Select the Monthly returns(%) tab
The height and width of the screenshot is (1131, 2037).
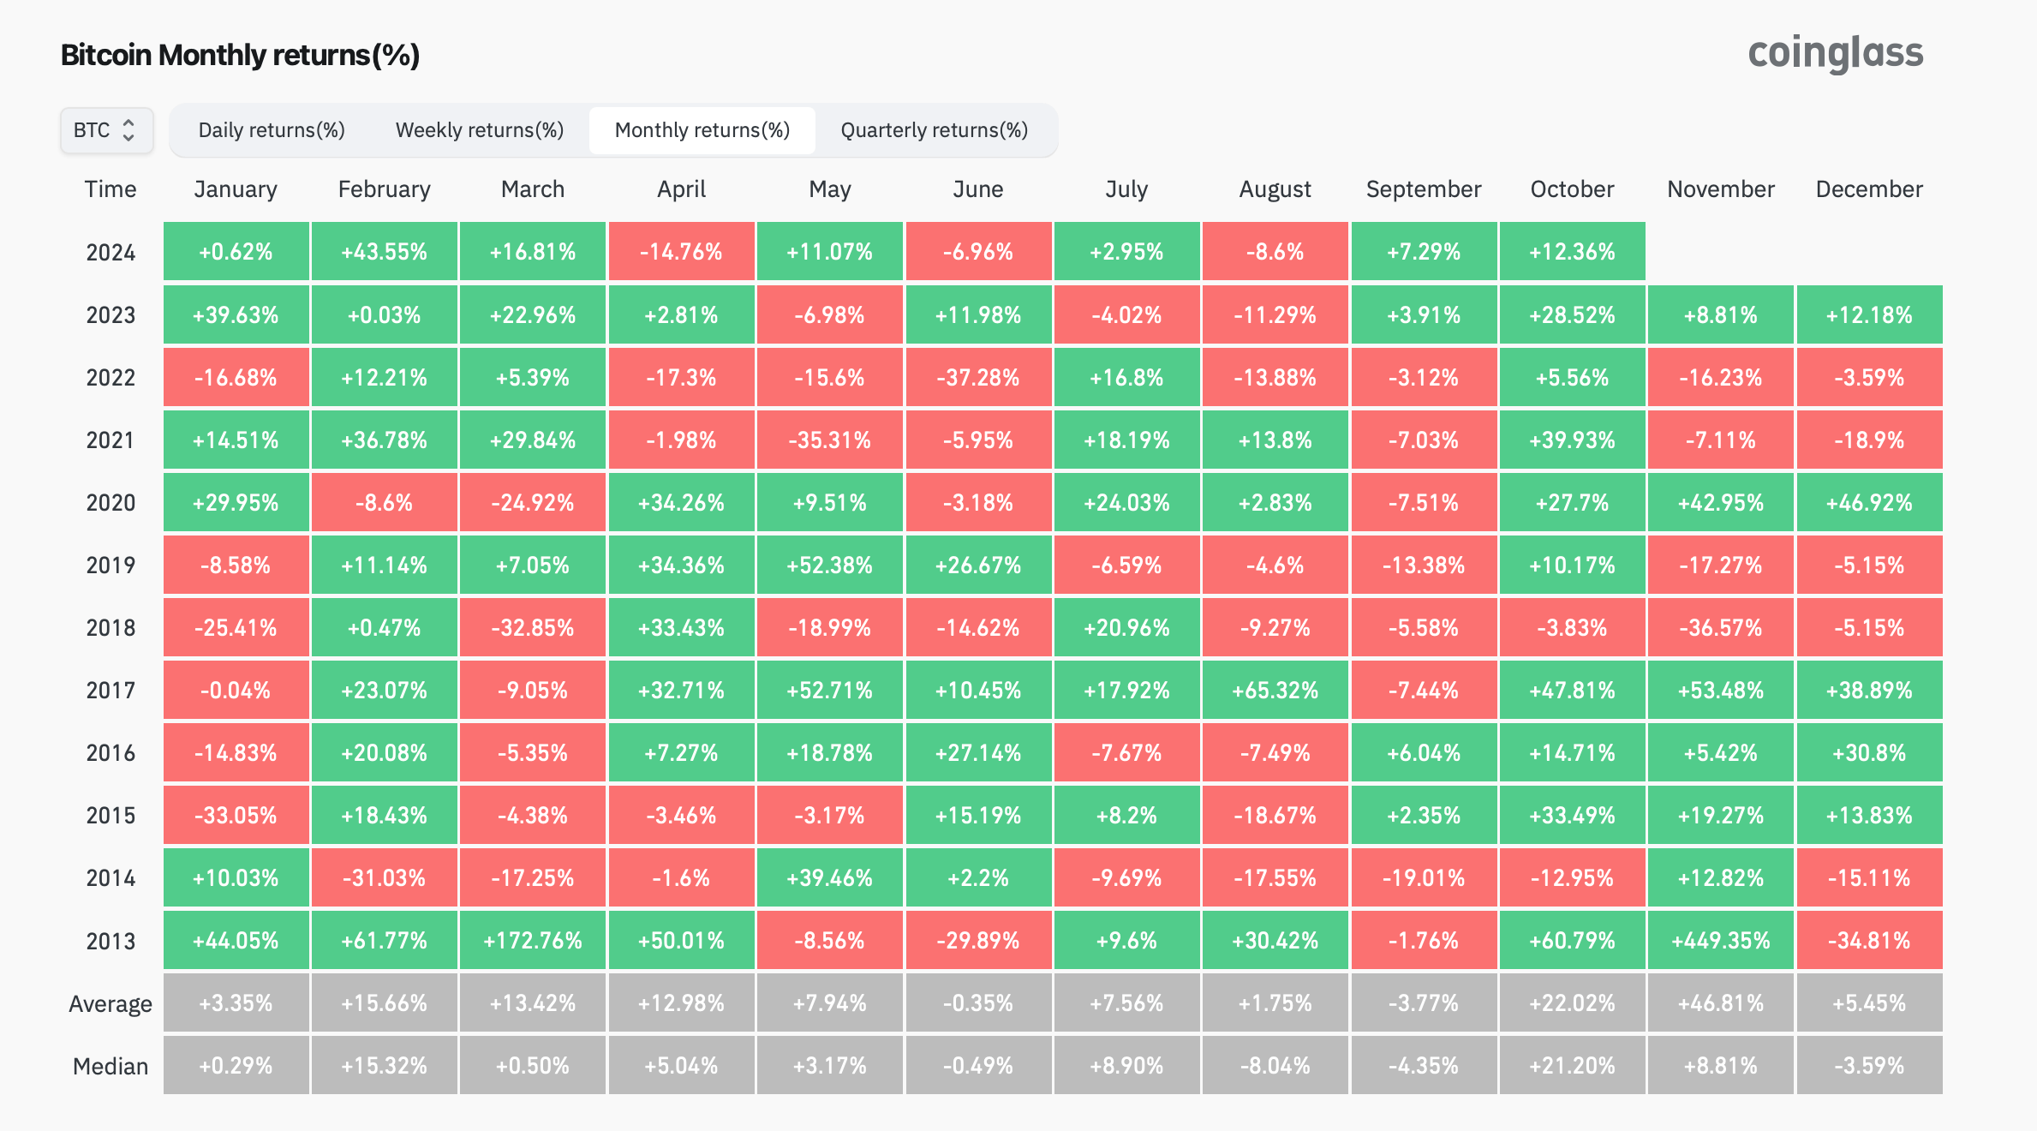pyautogui.click(x=702, y=130)
